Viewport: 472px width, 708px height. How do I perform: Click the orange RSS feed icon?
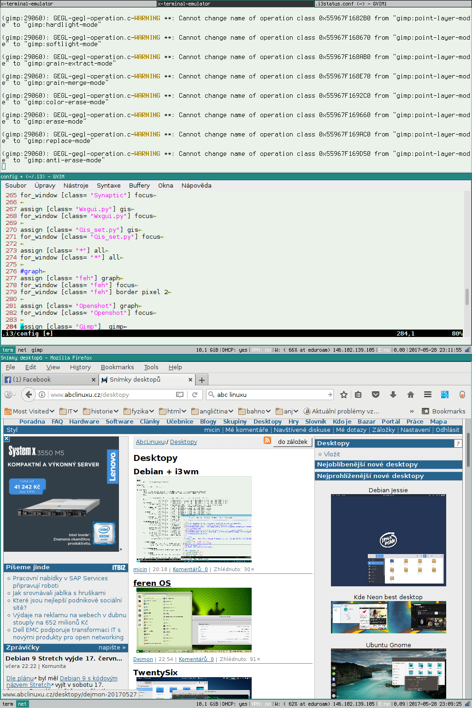click(267, 441)
